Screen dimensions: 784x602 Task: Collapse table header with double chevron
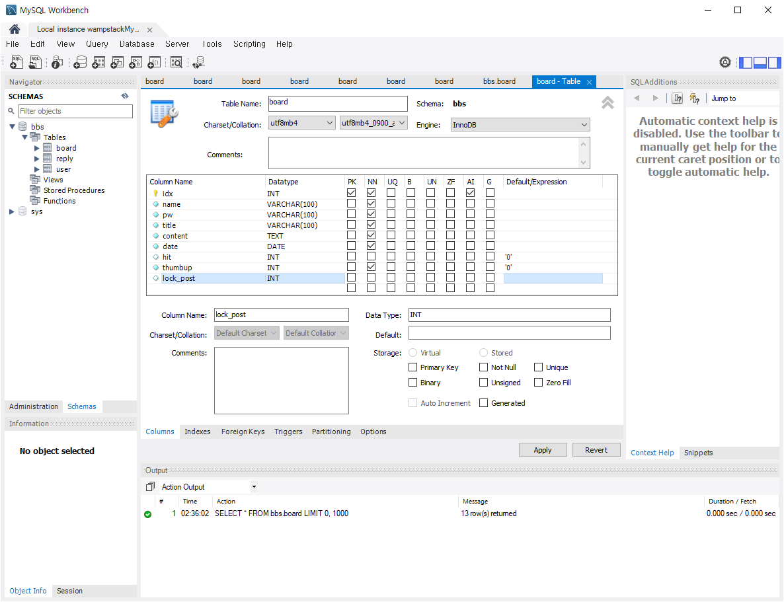pyautogui.click(x=608, y=102)
